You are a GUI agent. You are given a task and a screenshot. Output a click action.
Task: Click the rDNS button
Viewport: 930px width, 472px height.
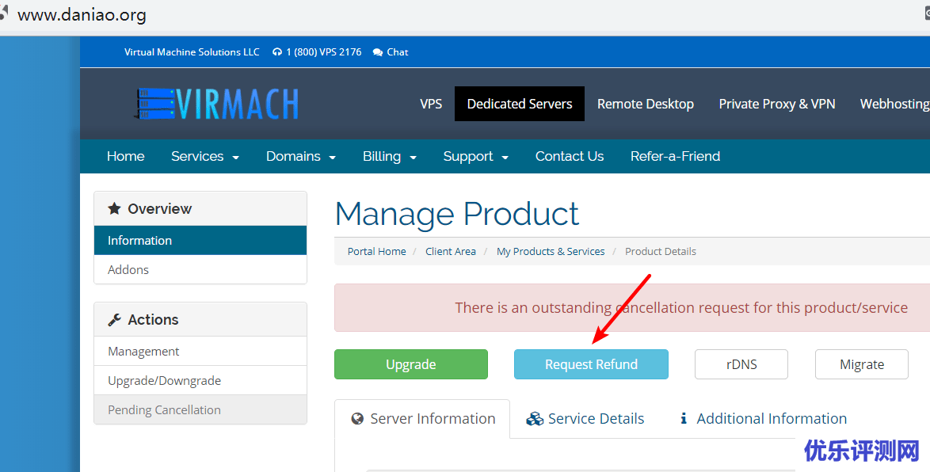pyautogui.click(x=741, y=364)
